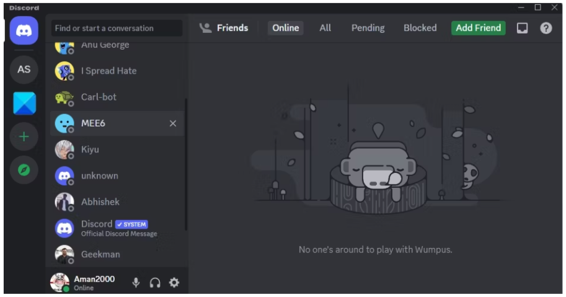
Task: Click Find or start a conversation field
Action: (117, 28)
